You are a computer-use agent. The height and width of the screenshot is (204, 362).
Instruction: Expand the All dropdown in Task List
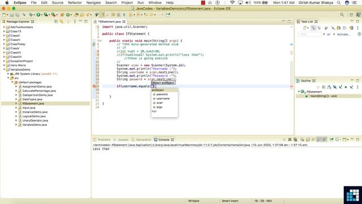pyautogui.click(x=324, y=34)
